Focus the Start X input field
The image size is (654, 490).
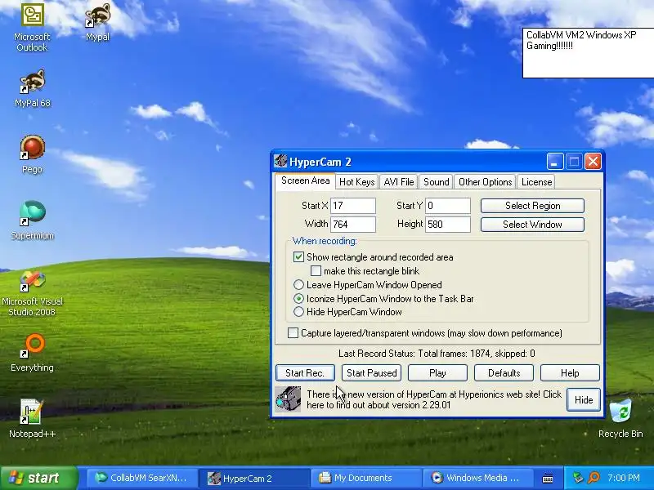pos(353,206)
